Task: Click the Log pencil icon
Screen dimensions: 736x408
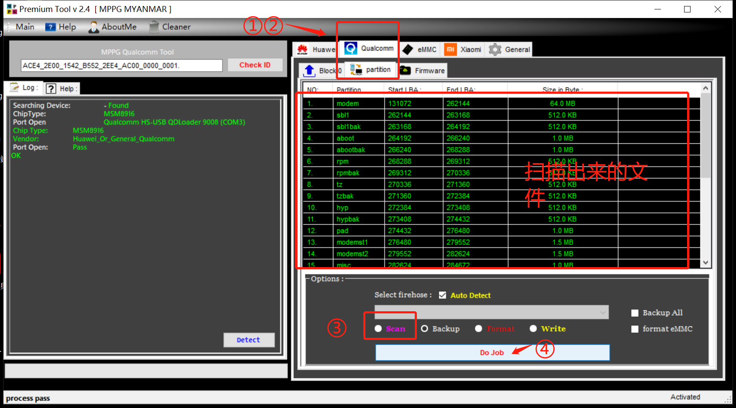Action: 15,87
